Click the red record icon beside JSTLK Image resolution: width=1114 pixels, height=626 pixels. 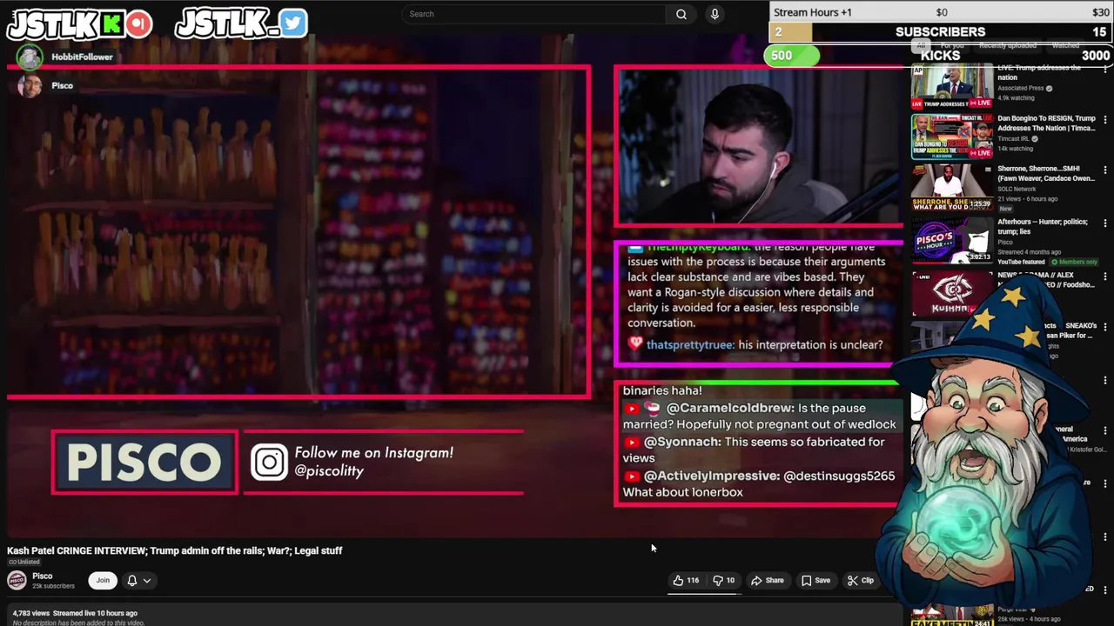click(x=138, y=24)
